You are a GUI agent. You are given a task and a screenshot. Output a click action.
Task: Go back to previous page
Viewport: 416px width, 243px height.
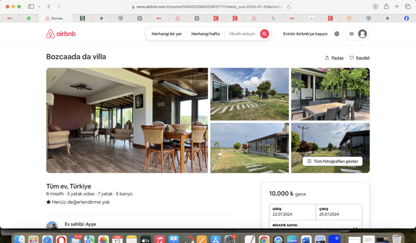[49, 6]
